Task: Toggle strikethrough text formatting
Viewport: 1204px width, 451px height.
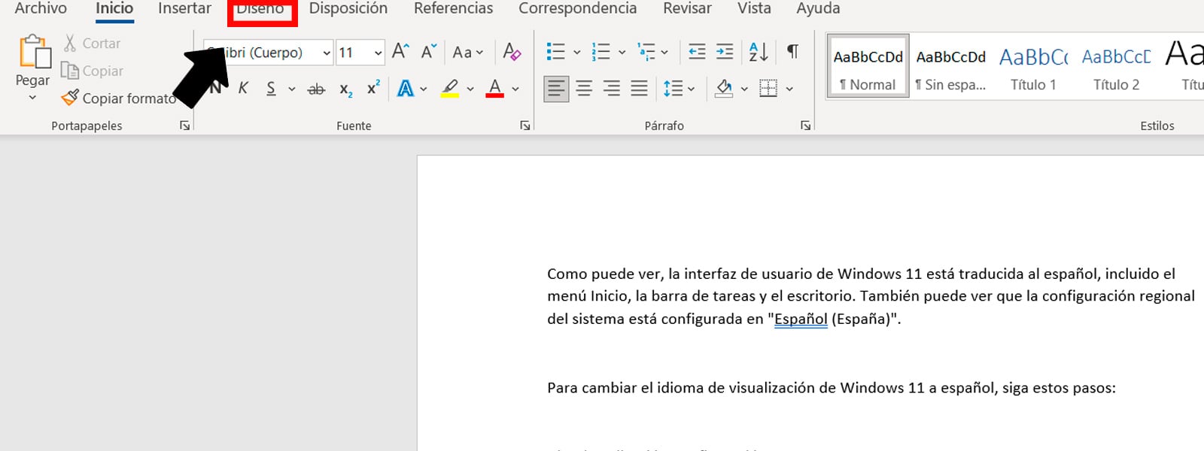Action: (x=316, y=89)
